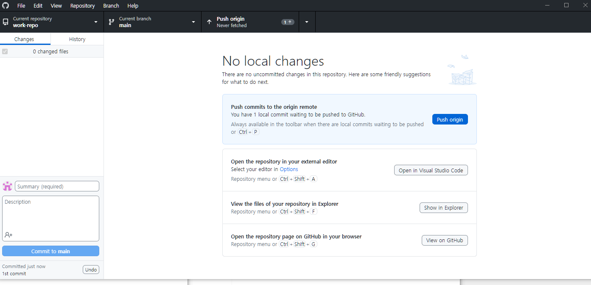Click the GitHub logo icon in title bar

(6, 6)
